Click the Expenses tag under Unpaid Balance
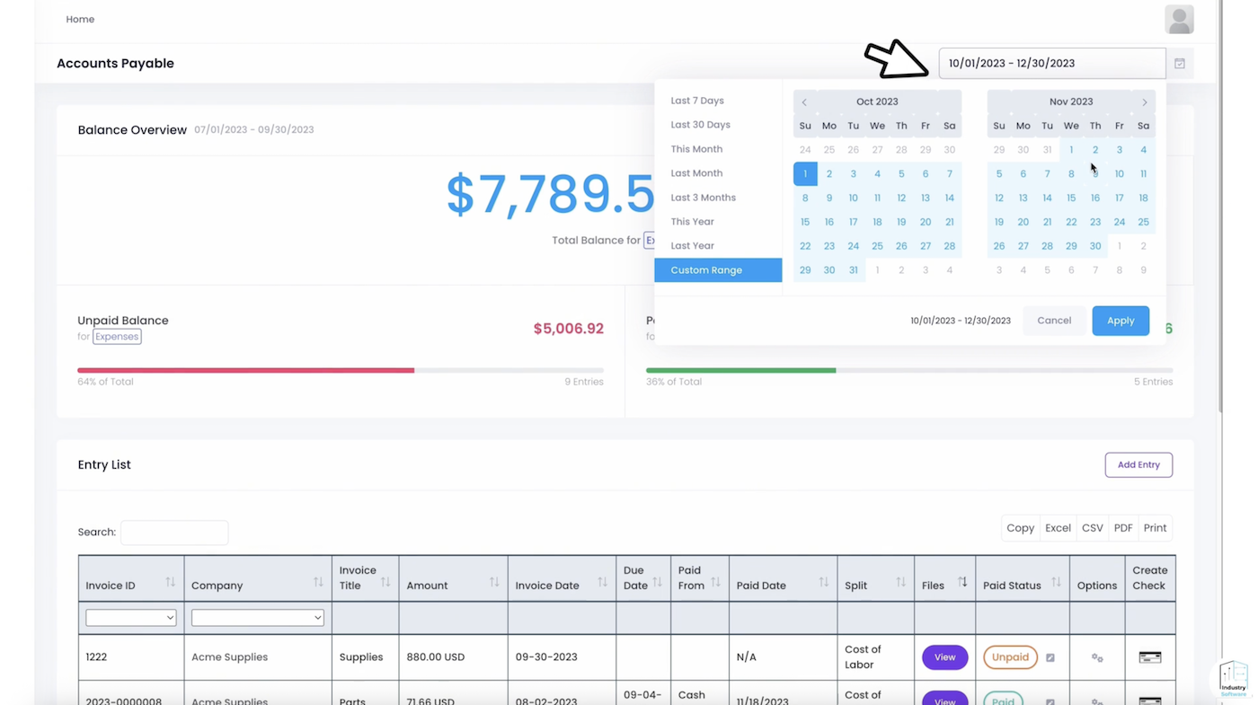This screenshot has width=1258, height=705. pyautogui.click(x=117, y=337)
